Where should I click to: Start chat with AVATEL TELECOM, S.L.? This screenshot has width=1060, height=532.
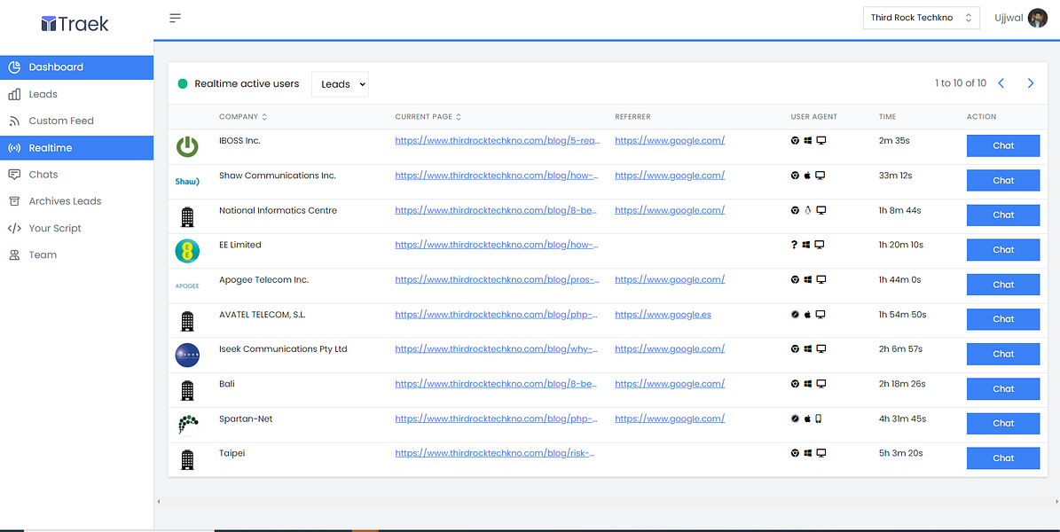(x=1003, y=319)
